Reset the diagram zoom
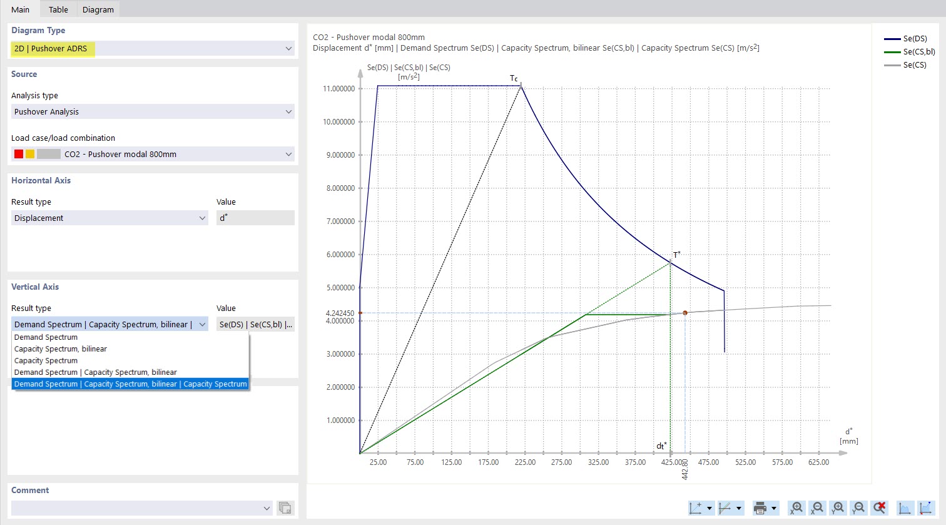Screen dimensions: 946x525 (880, 508)
